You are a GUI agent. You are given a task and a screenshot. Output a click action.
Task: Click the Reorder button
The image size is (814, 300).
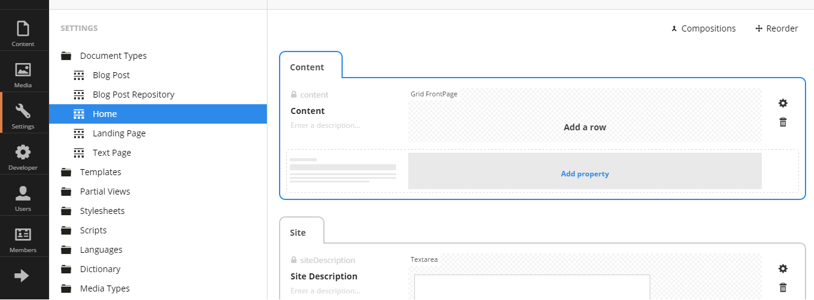pos(776,28)
